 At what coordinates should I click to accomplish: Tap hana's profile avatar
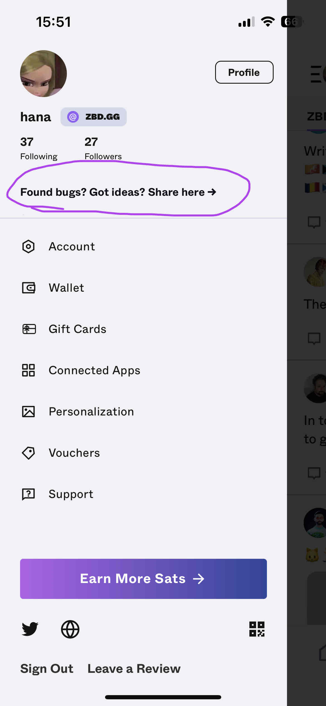tap(43, 74)
